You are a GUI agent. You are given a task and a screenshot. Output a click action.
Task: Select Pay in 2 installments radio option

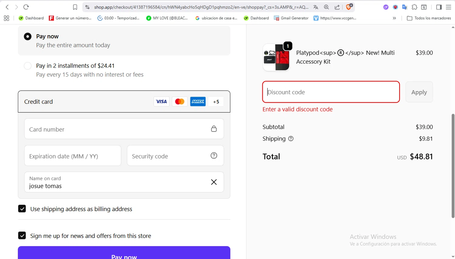click(28, 66)
